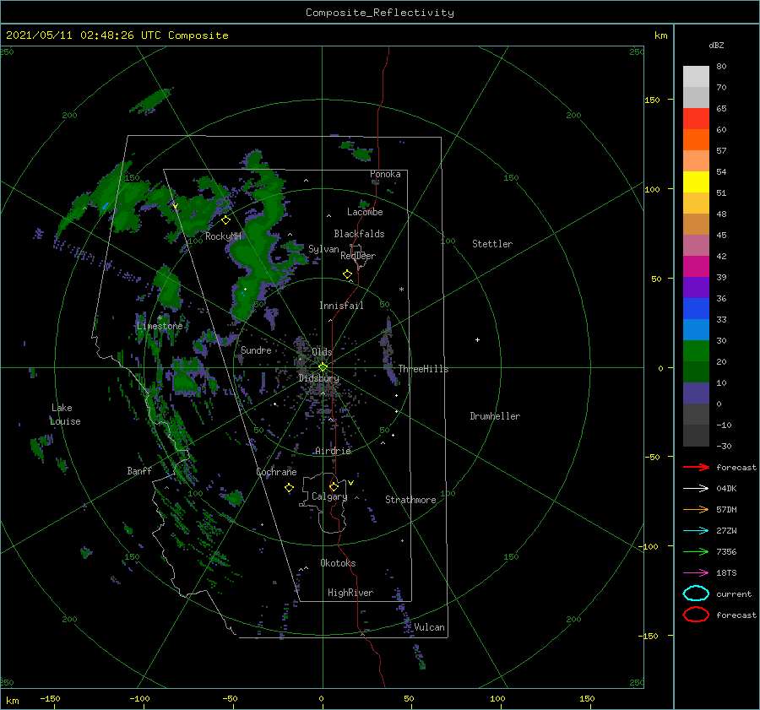
Task: Click the Sundre city label
Action: point(256,350)
